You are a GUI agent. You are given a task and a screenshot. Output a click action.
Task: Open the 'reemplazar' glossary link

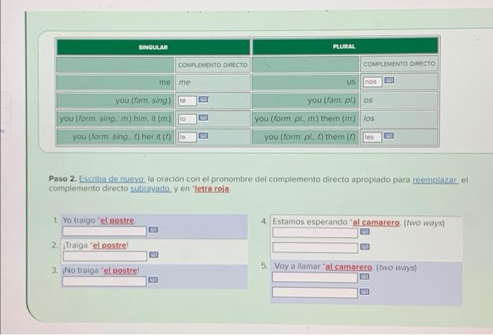(x=435, y=180)
